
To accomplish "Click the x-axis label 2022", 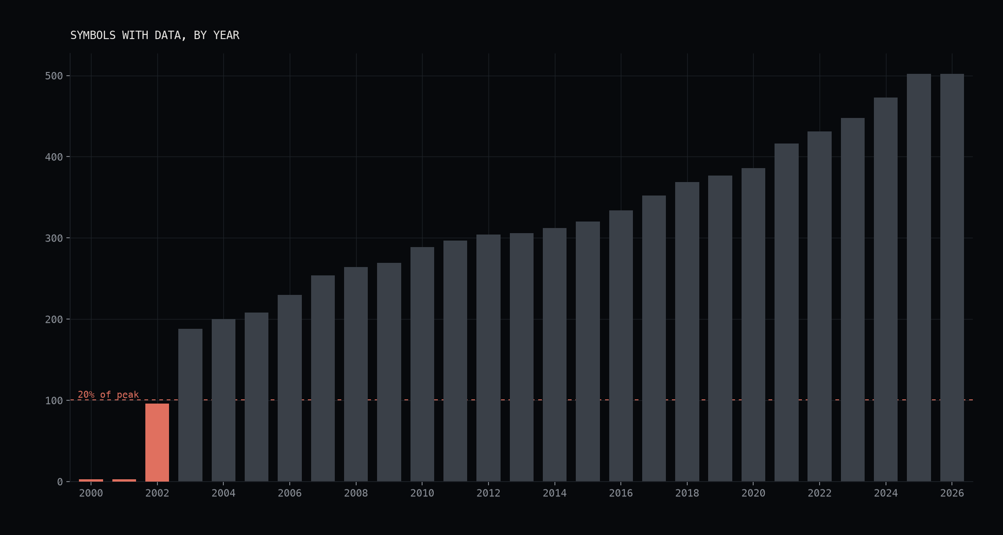I will 820,493.
